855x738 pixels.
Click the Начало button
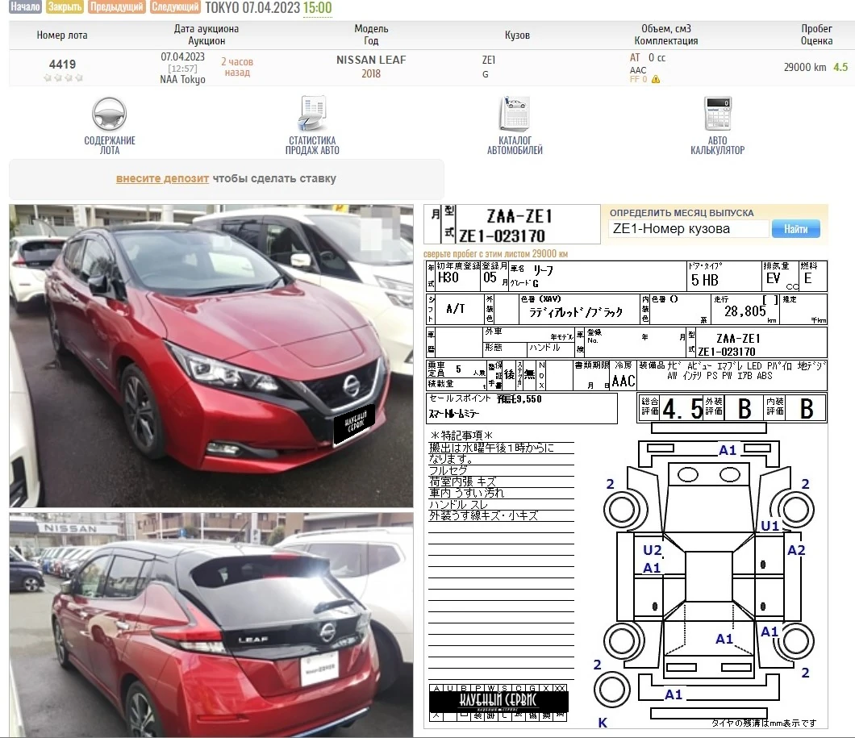pyautogui.click(x=25, y=6)
